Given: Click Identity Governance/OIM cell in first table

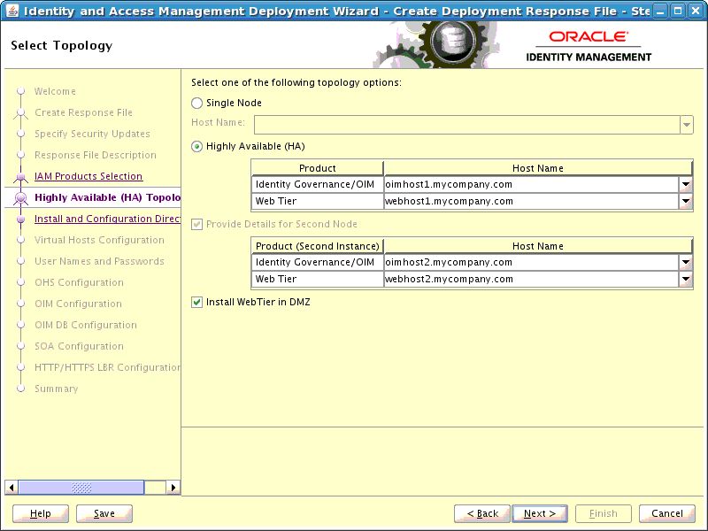Looking at the screenshot, I should (x=318, y=184).
